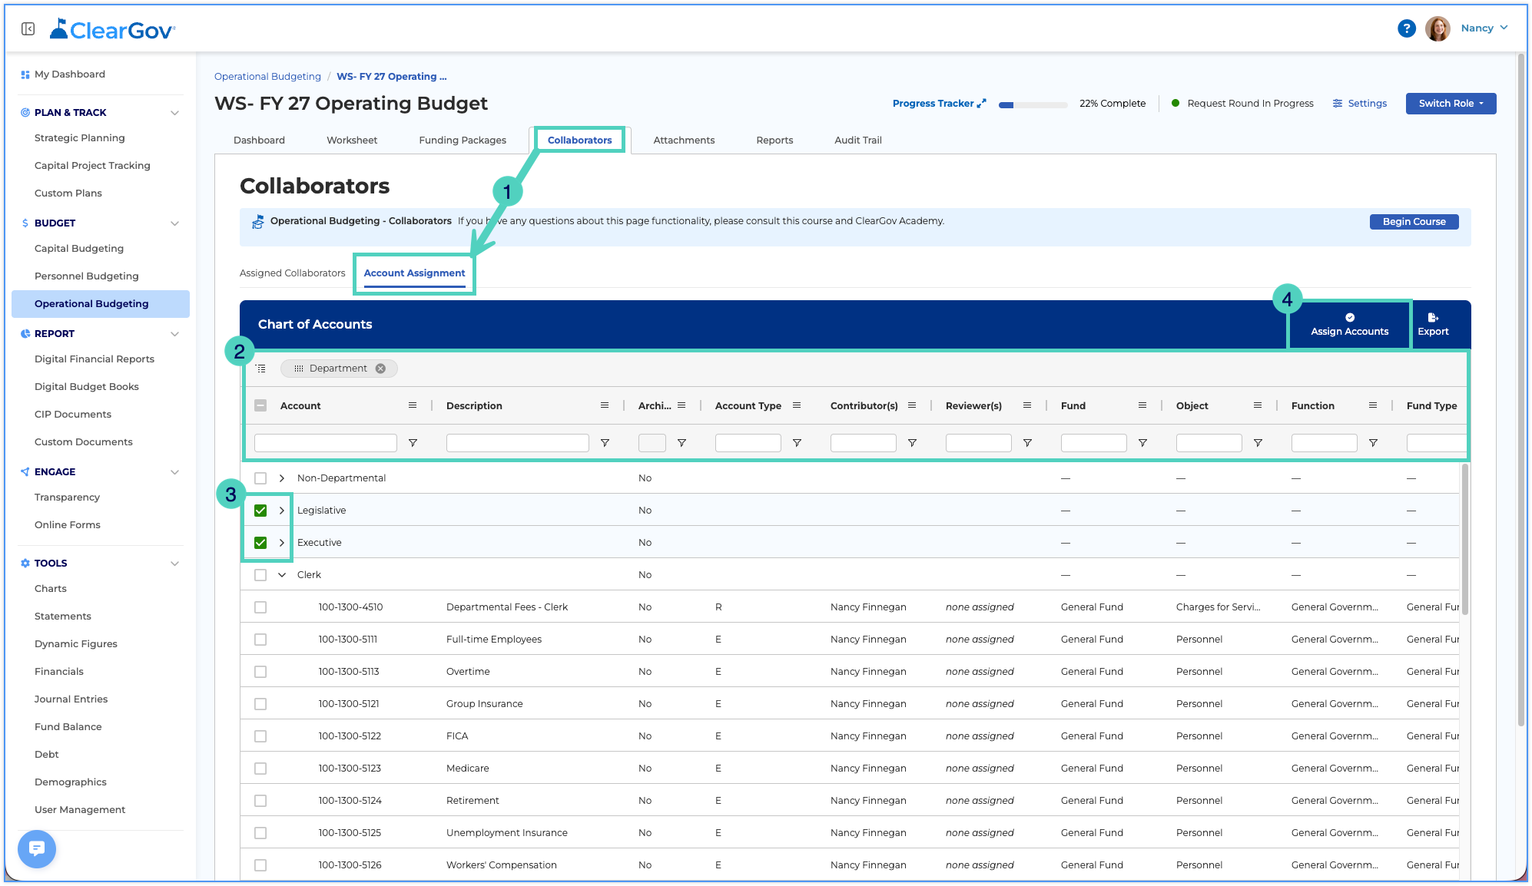Open the Assigned Collaborators sub-tab
The width and height of the screenshot is (1532, 886).
coord(293,273)
